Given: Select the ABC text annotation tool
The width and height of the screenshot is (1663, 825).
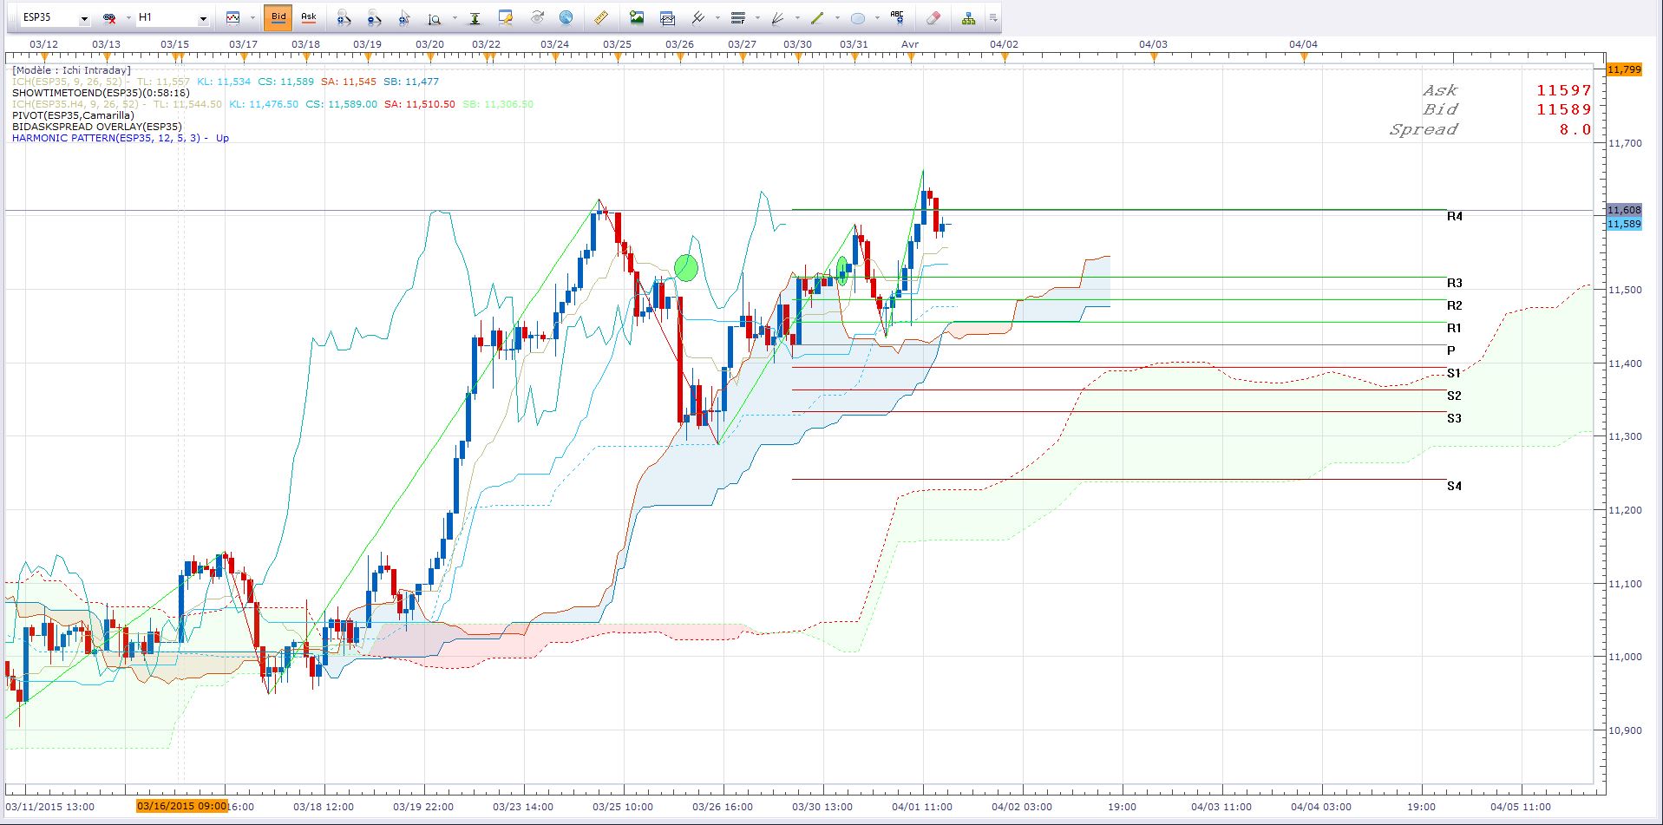Looking at the screenshot, I should point(897,17).
